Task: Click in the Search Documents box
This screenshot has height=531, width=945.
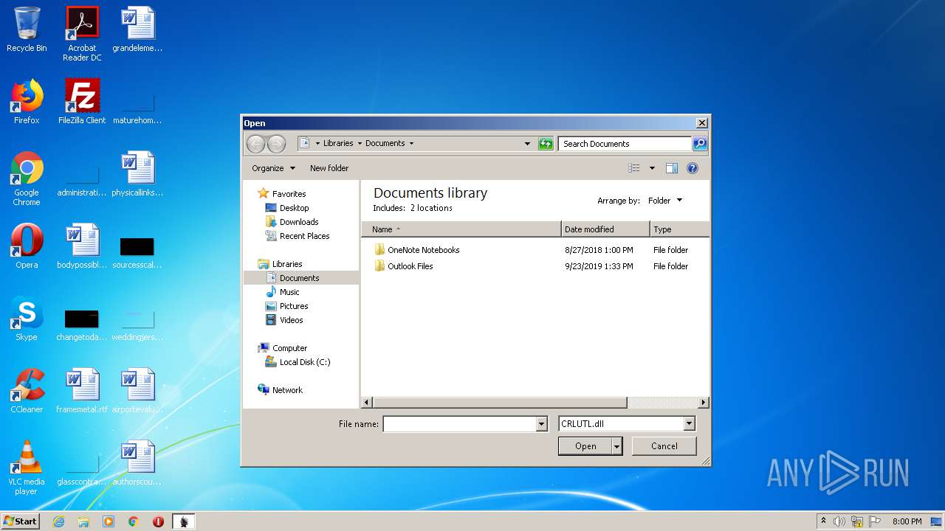Action: (625, 144)
